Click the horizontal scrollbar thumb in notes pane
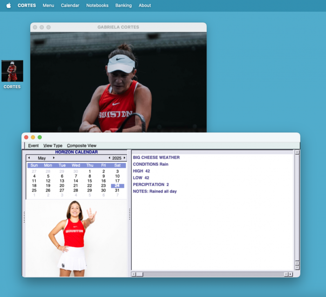 tap(140, 274)
